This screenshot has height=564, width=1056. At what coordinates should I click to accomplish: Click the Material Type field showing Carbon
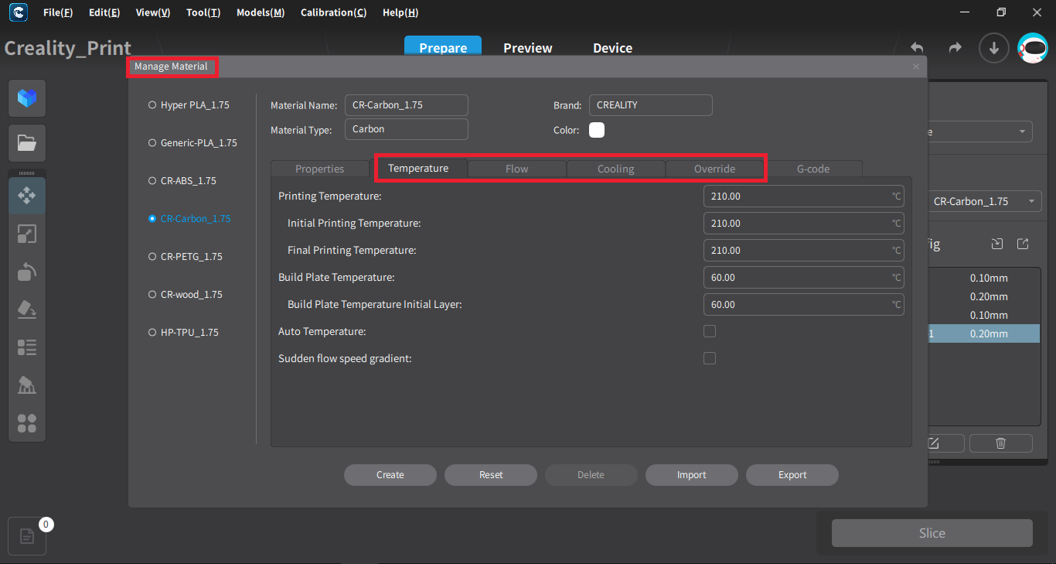click(407, 129)
